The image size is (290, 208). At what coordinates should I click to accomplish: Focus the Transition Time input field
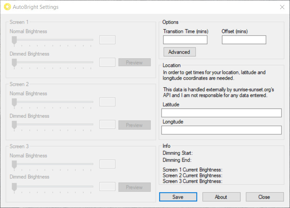click(x=185, y=39)
